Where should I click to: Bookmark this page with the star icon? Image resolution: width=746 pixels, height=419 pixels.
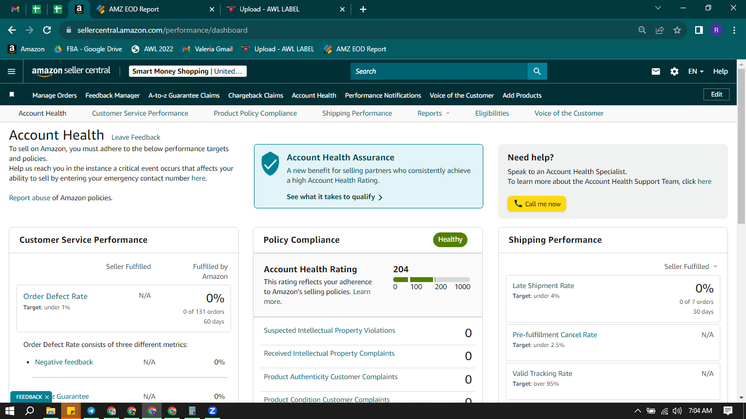click(677, 30)
